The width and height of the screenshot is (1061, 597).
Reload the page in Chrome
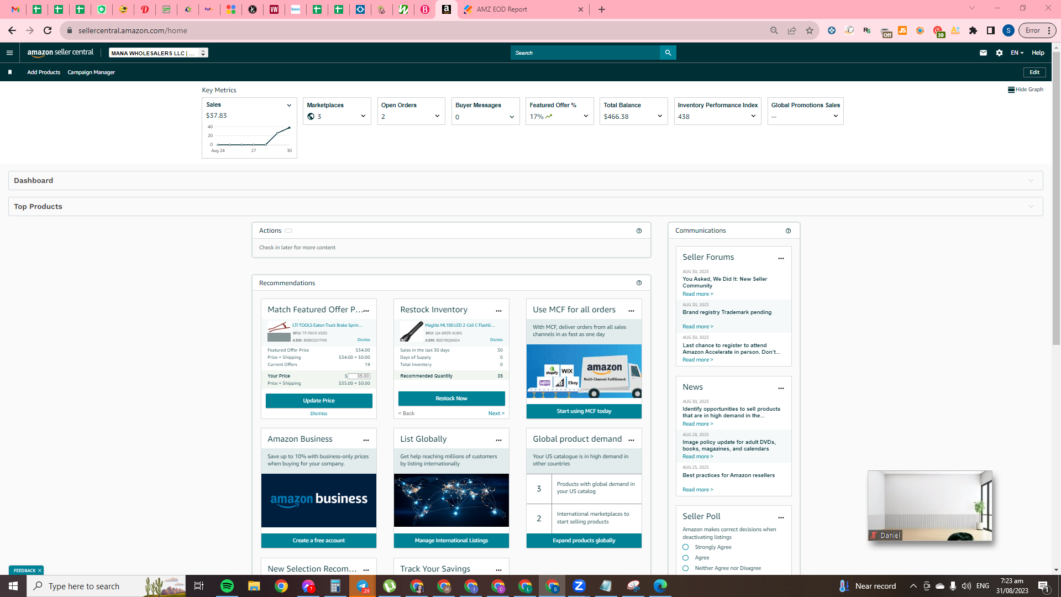pyautogui.click(x=48, y=31)
